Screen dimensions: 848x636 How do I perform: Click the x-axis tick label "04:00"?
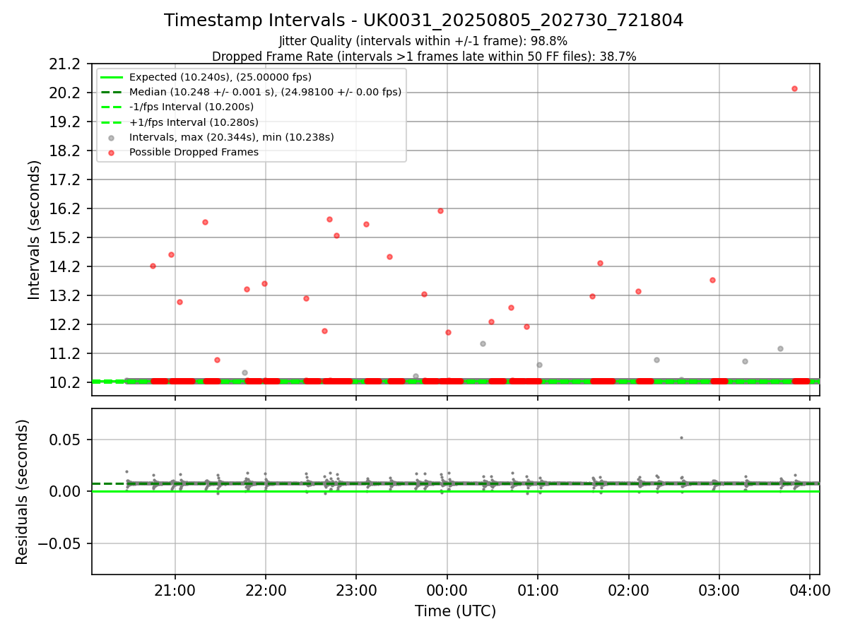pos(810,591)
